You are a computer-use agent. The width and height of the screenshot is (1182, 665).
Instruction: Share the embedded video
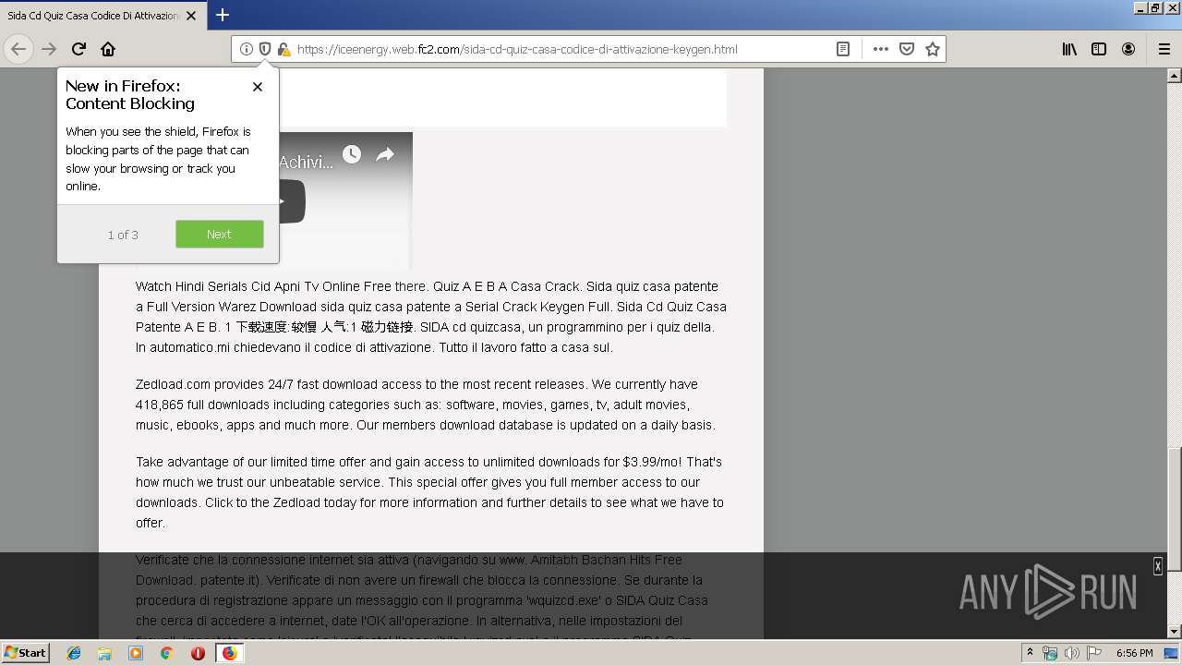tap(385, 154)
